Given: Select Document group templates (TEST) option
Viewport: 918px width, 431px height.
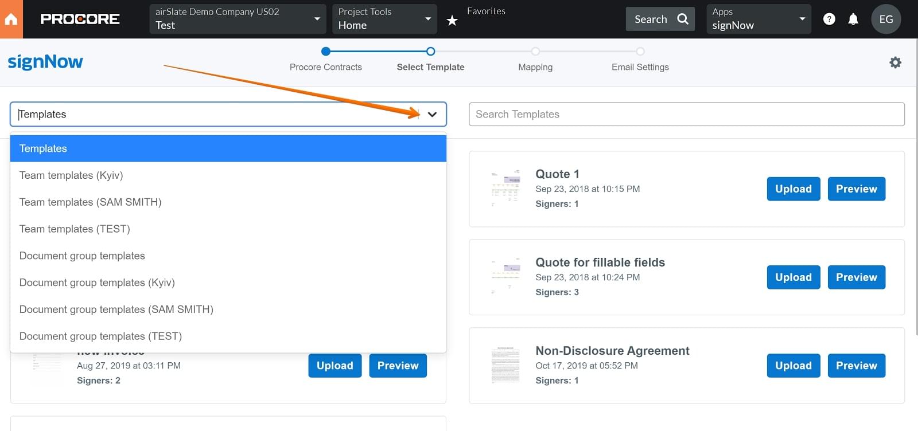Looking at the screenshot, I should click(228, 336).
